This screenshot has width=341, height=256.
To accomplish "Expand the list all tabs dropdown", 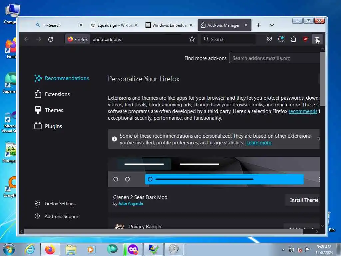I will pos(272,25).
